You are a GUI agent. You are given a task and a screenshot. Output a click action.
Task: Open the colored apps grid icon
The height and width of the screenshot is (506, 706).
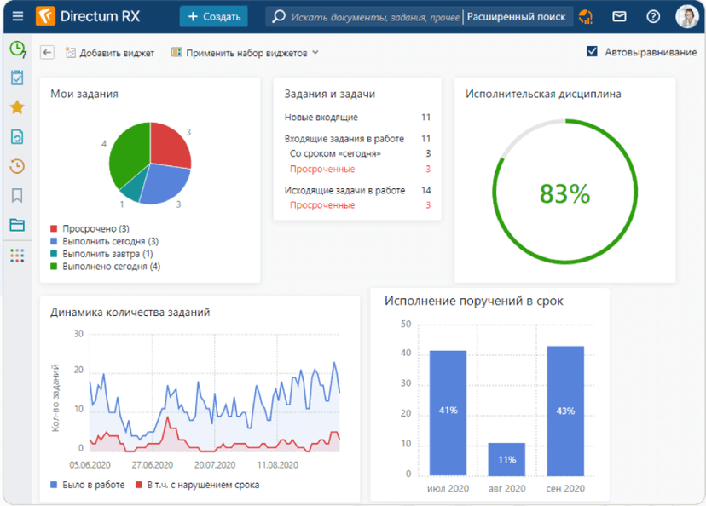tap(16, 256)
